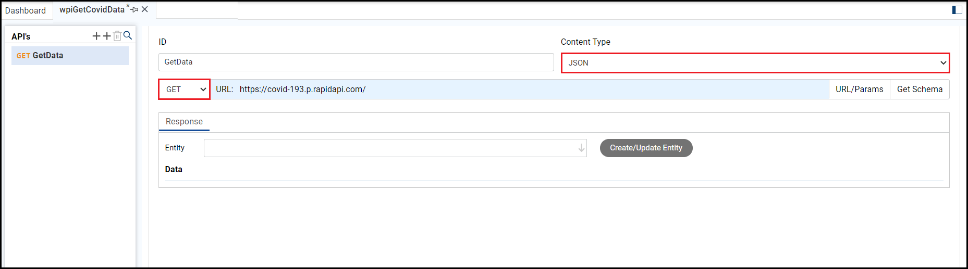Click the URL/Params button
This screenshot has height=269, width=968.
(x=859, y=89)
